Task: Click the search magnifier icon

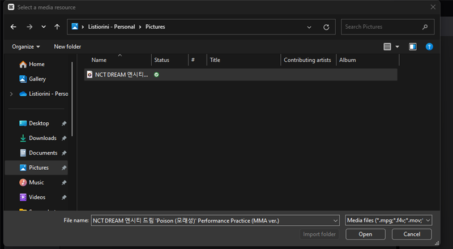Action: (x=425, y=27)
